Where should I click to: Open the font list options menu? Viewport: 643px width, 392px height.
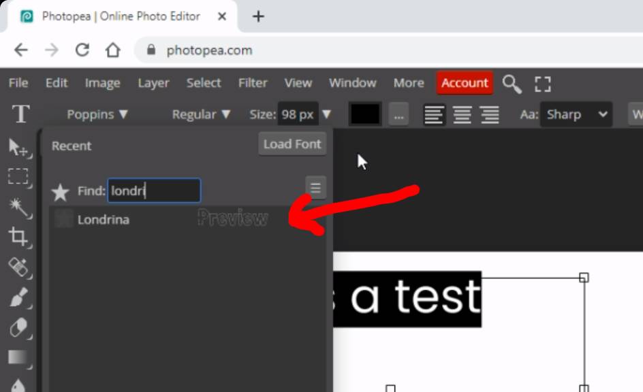pos(315,186)
